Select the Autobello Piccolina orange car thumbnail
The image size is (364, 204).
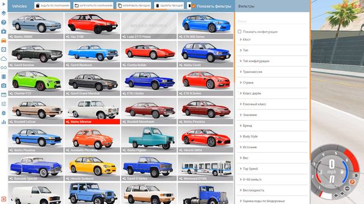point(92,139)
